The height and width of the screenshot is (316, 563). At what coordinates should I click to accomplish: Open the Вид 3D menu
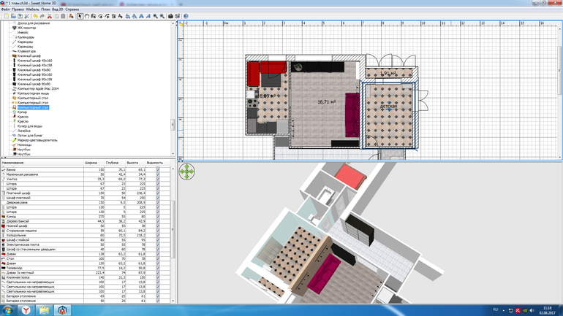coord(58,9)
